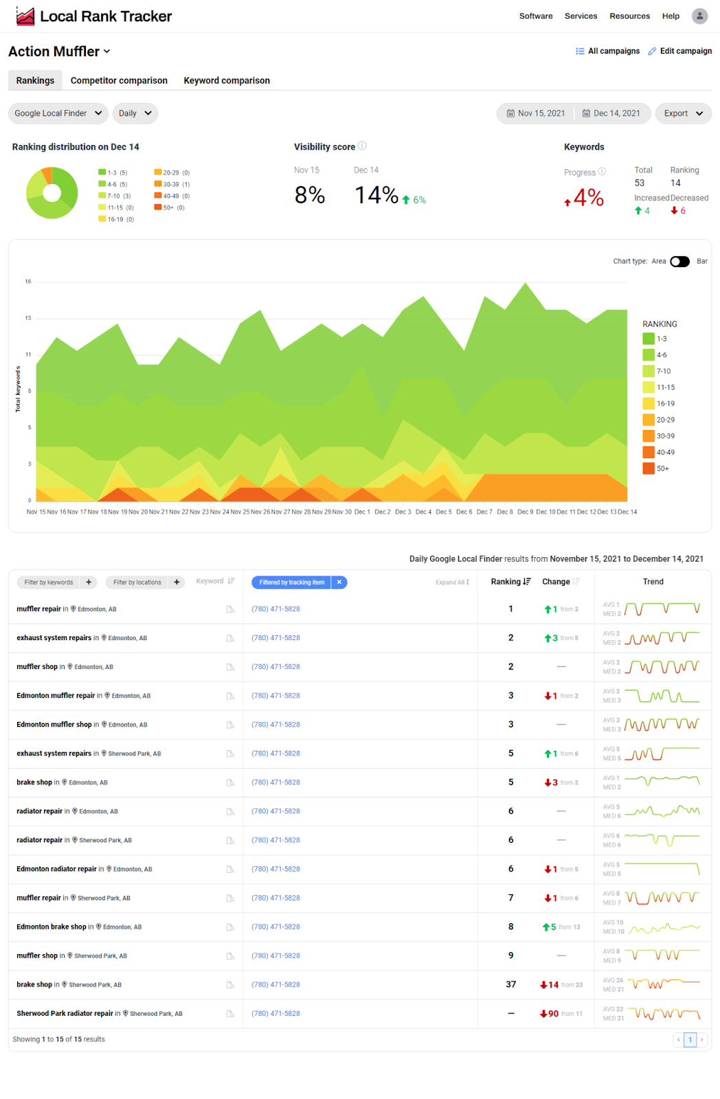Screen dimensions: 720x1099
Task: Click the user profile avatar icon
Action: click(x=699, y=16)
